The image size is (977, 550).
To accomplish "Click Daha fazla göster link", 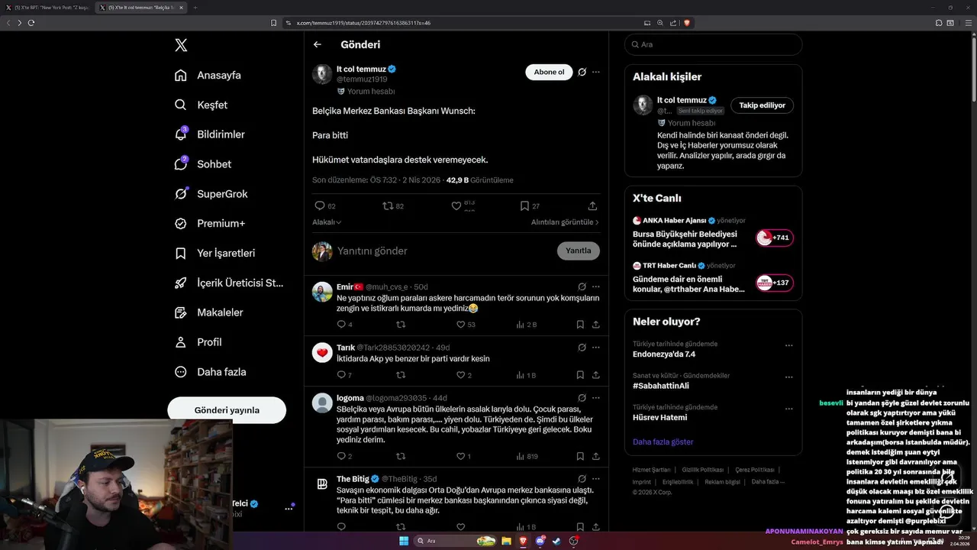I will click(x=663, y=442).
